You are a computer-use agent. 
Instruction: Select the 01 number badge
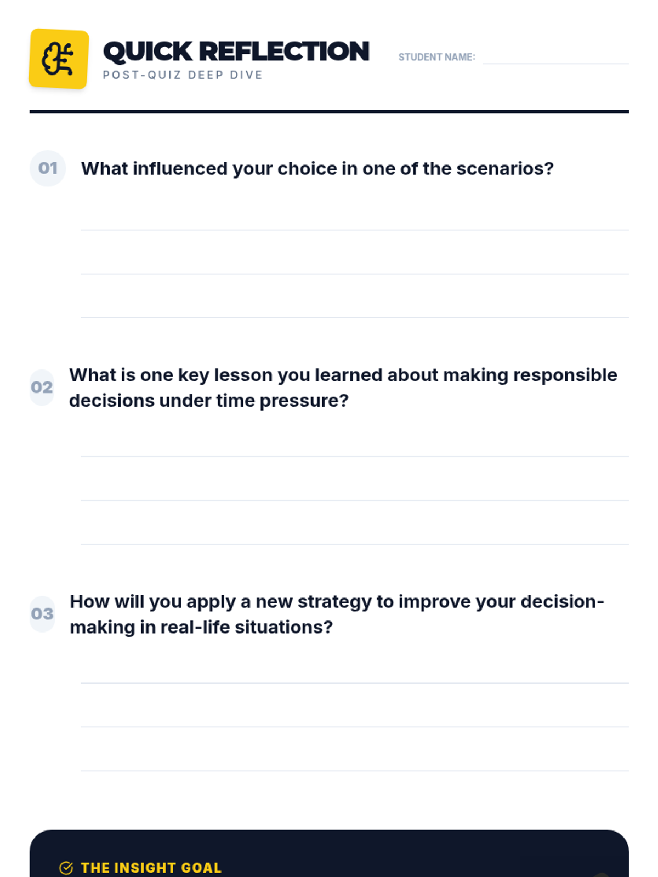tap(48, 168)
